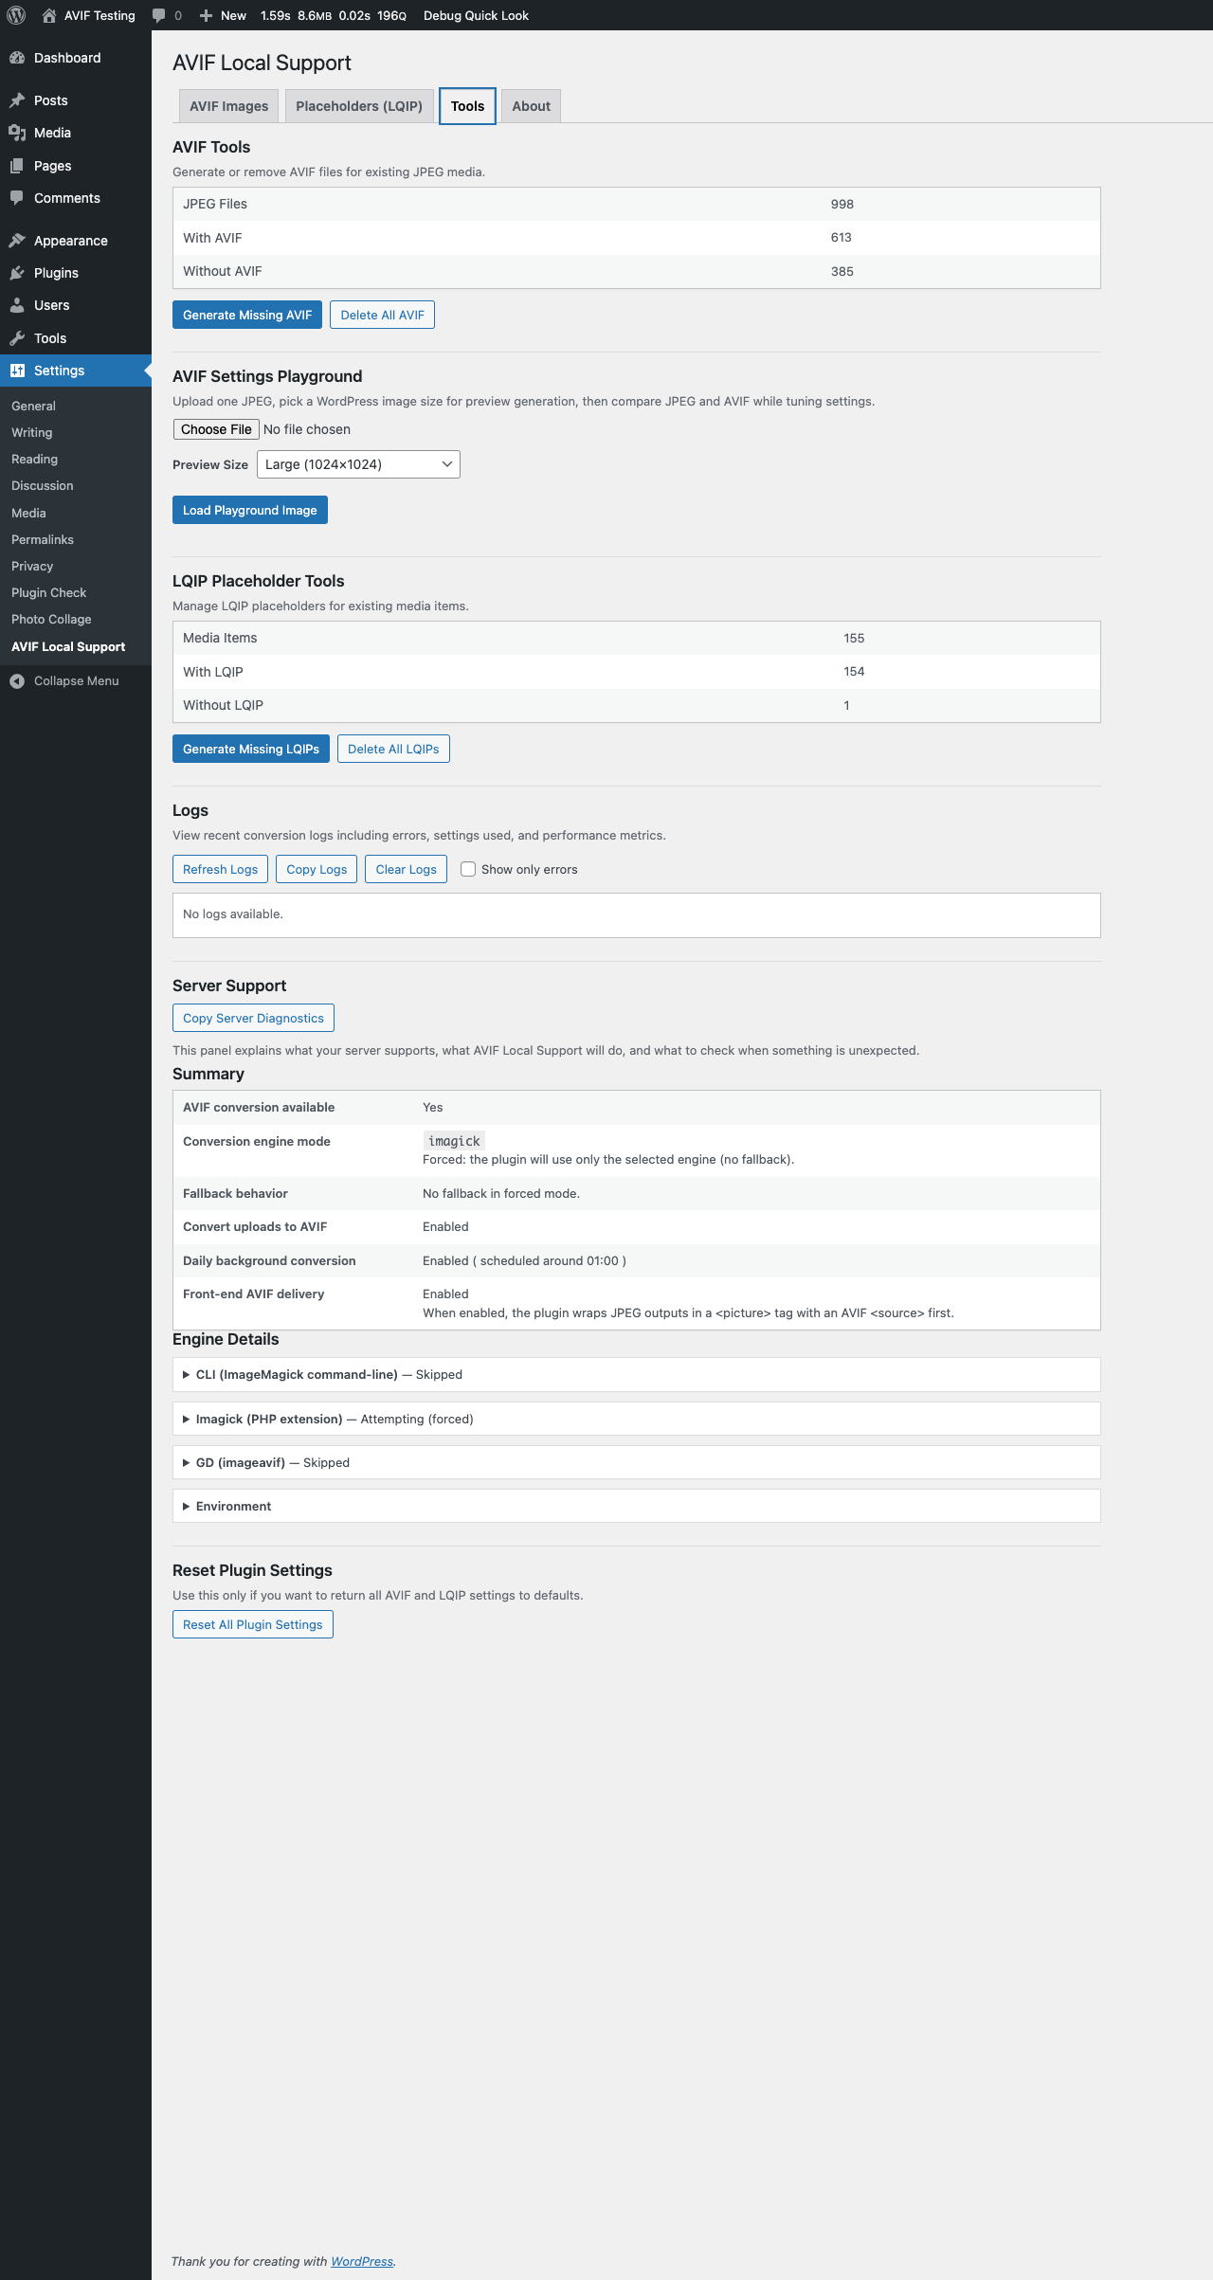Expand CLI (ImageMagick command-line) engine details
Image resolution: width=1213 pixels, height=2280 pixels.
click(297, 1374)
